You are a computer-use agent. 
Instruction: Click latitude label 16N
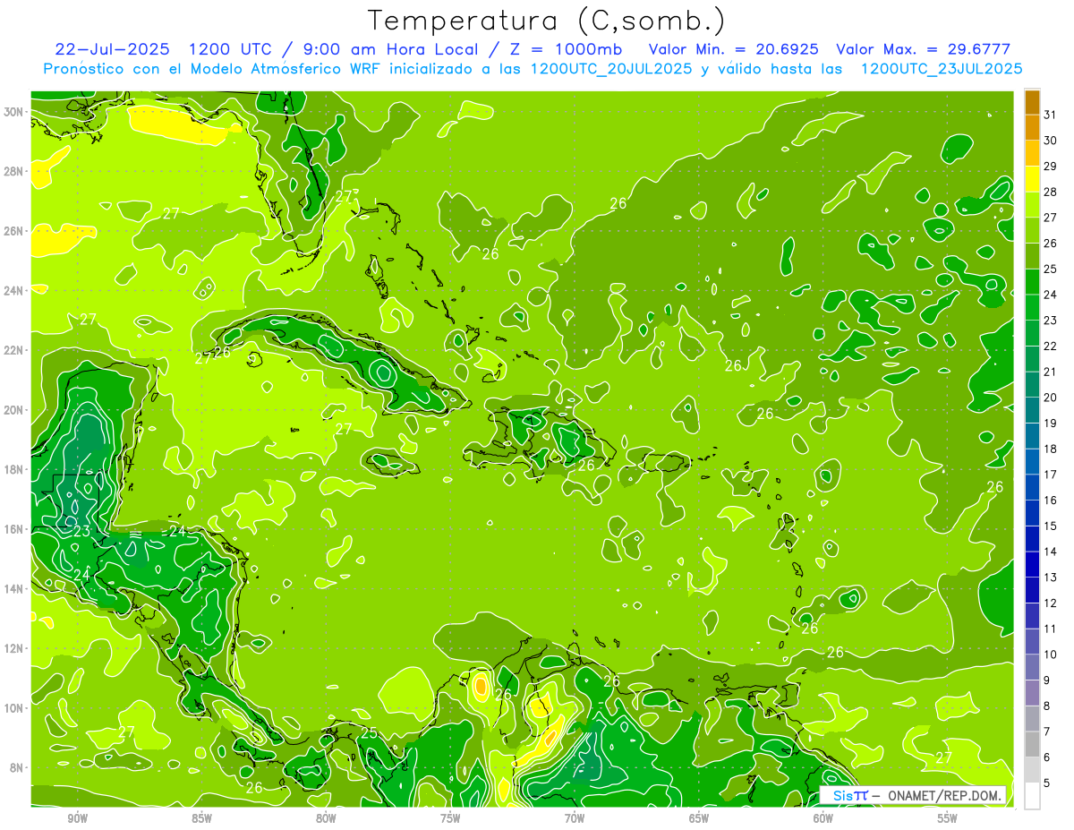tap(13, 529)
